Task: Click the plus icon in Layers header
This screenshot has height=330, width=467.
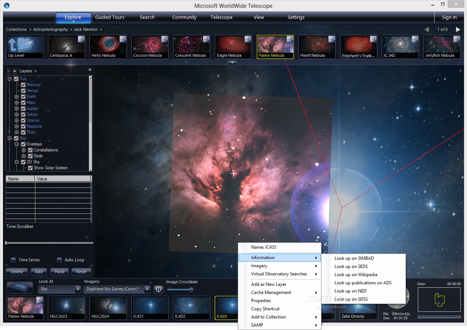Action: [x=15, y=71]
